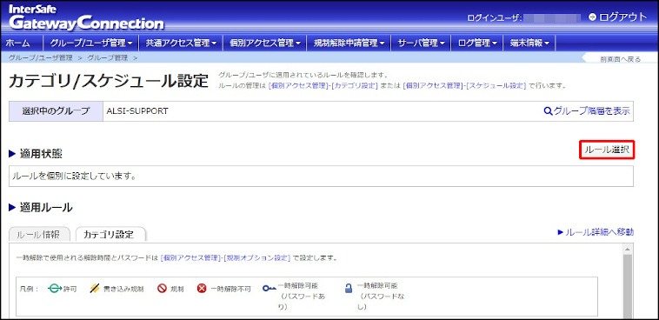Viewport: 659px width, 320px height.
Task: Switch to the ルール情報 tab
Action: (x=39, y=235)
